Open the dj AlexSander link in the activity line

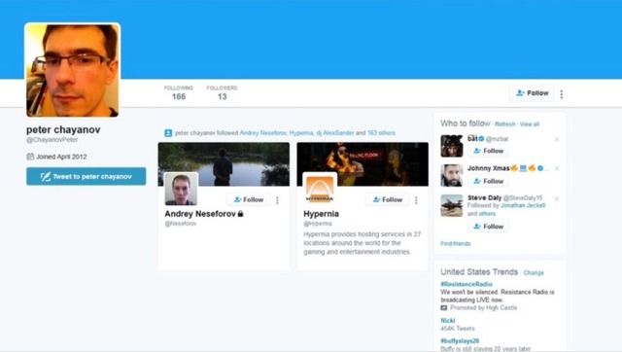pos(334,133)
